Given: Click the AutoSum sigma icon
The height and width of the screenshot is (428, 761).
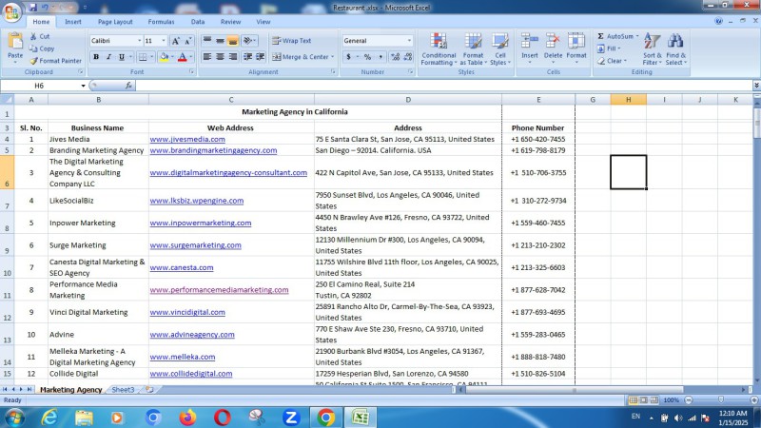Looking at the screenshot, I should [601, 36].
